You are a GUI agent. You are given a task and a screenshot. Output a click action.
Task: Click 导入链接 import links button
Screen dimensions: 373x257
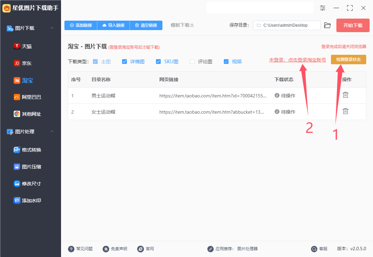(114, 25)
